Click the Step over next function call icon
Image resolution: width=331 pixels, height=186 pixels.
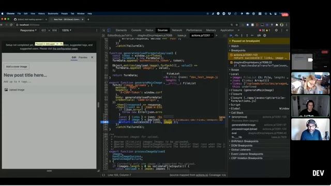tap(237, 36)
